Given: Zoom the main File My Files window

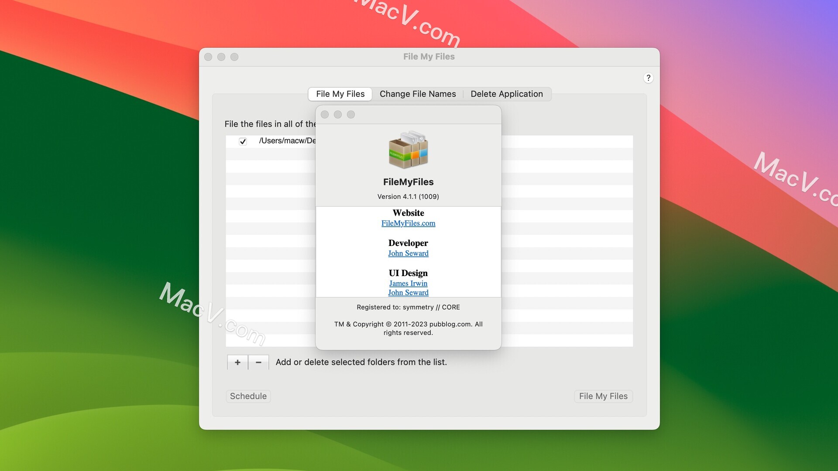Looking at the screenshot, I should tap(234, 57).
